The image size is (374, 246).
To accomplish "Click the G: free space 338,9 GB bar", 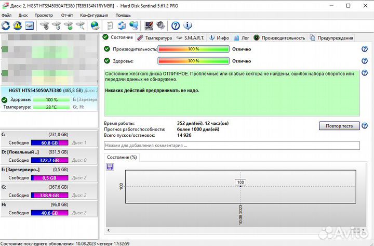I will point(50,196).
